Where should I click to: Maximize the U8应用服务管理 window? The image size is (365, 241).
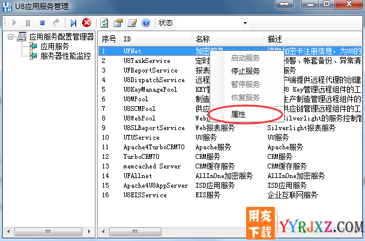[x=327, y=4]
